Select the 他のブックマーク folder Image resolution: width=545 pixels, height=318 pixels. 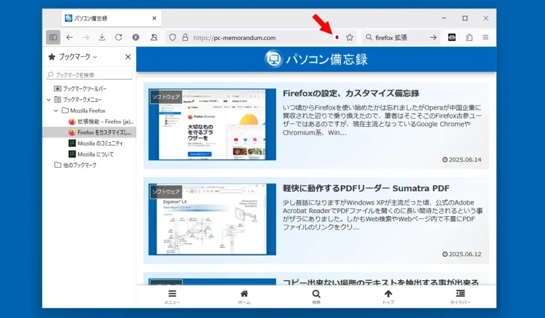(x=76, y=165)
